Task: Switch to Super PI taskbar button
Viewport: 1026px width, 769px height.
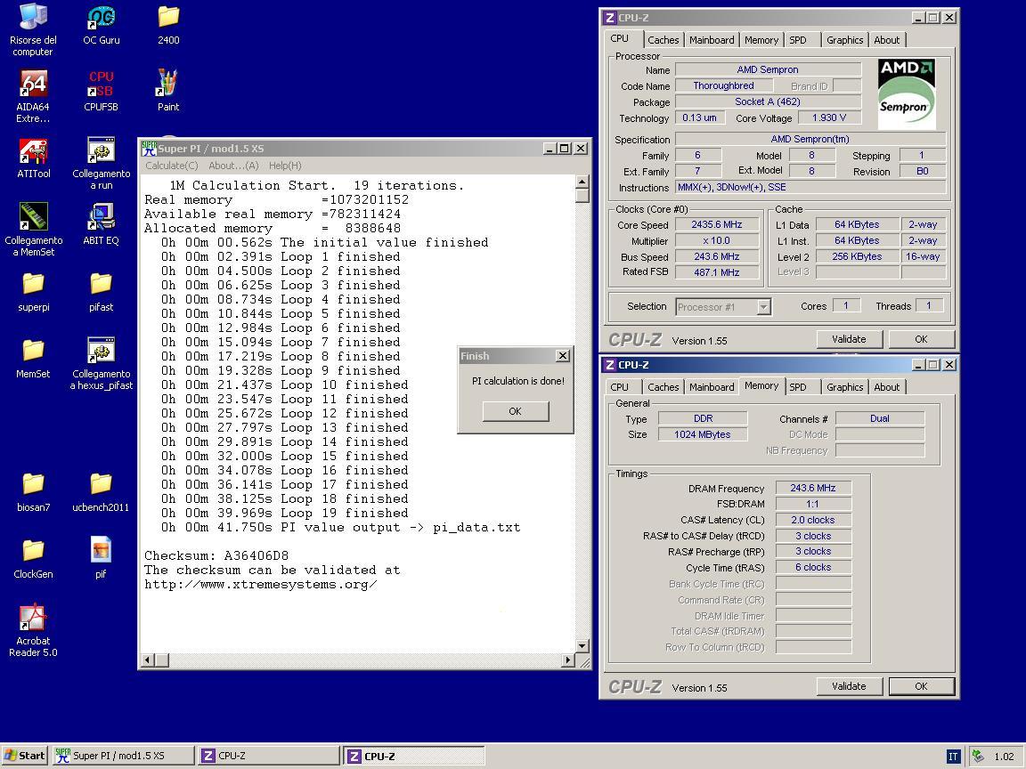Action: (x=122, y=756)
